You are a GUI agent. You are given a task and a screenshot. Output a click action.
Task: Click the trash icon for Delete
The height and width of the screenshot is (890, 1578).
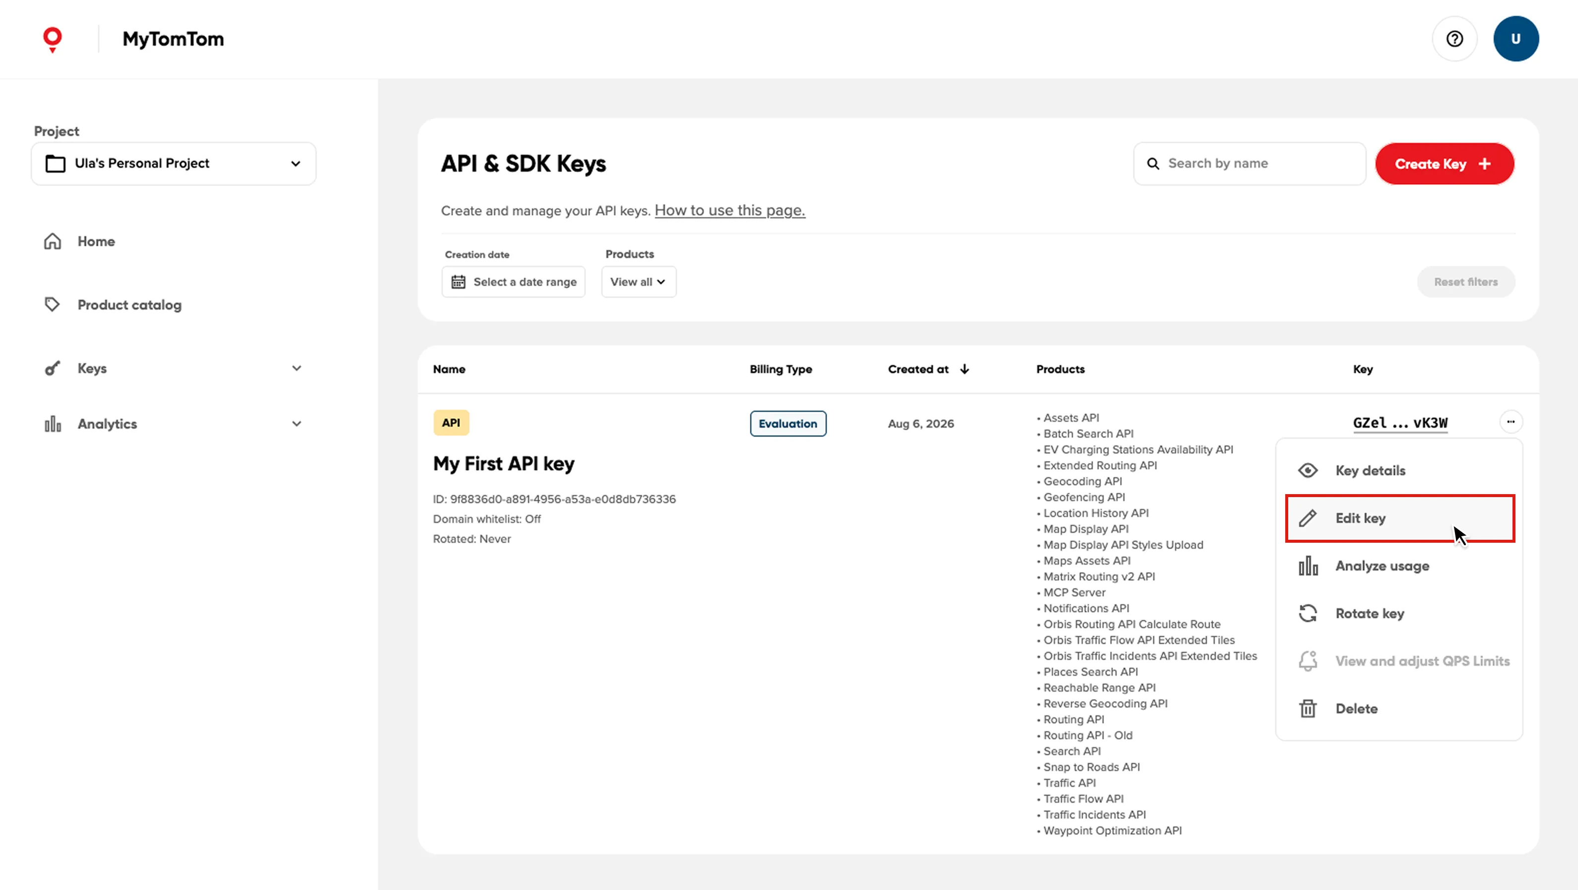(1308, 709)
